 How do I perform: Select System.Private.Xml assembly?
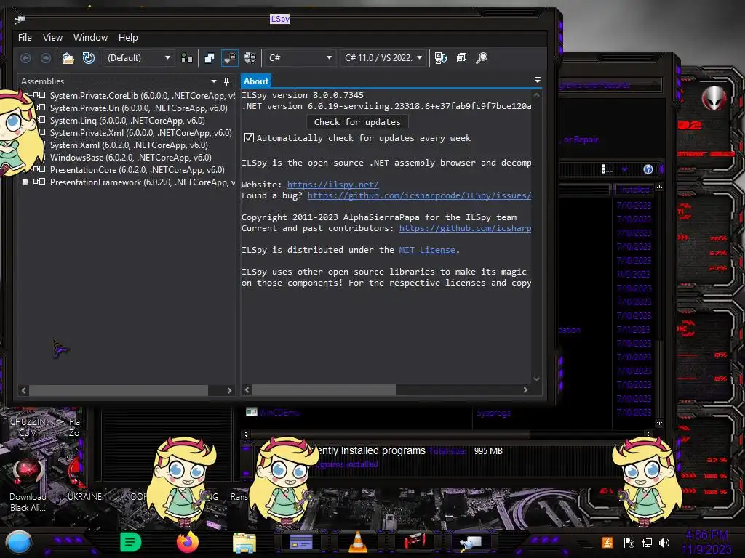pyautogui.click(x=141, y=133)
